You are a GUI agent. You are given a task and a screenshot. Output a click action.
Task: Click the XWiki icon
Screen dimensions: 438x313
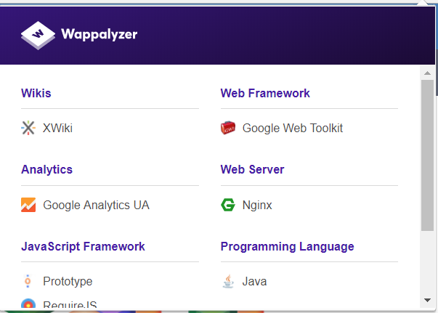coord(28,128)
